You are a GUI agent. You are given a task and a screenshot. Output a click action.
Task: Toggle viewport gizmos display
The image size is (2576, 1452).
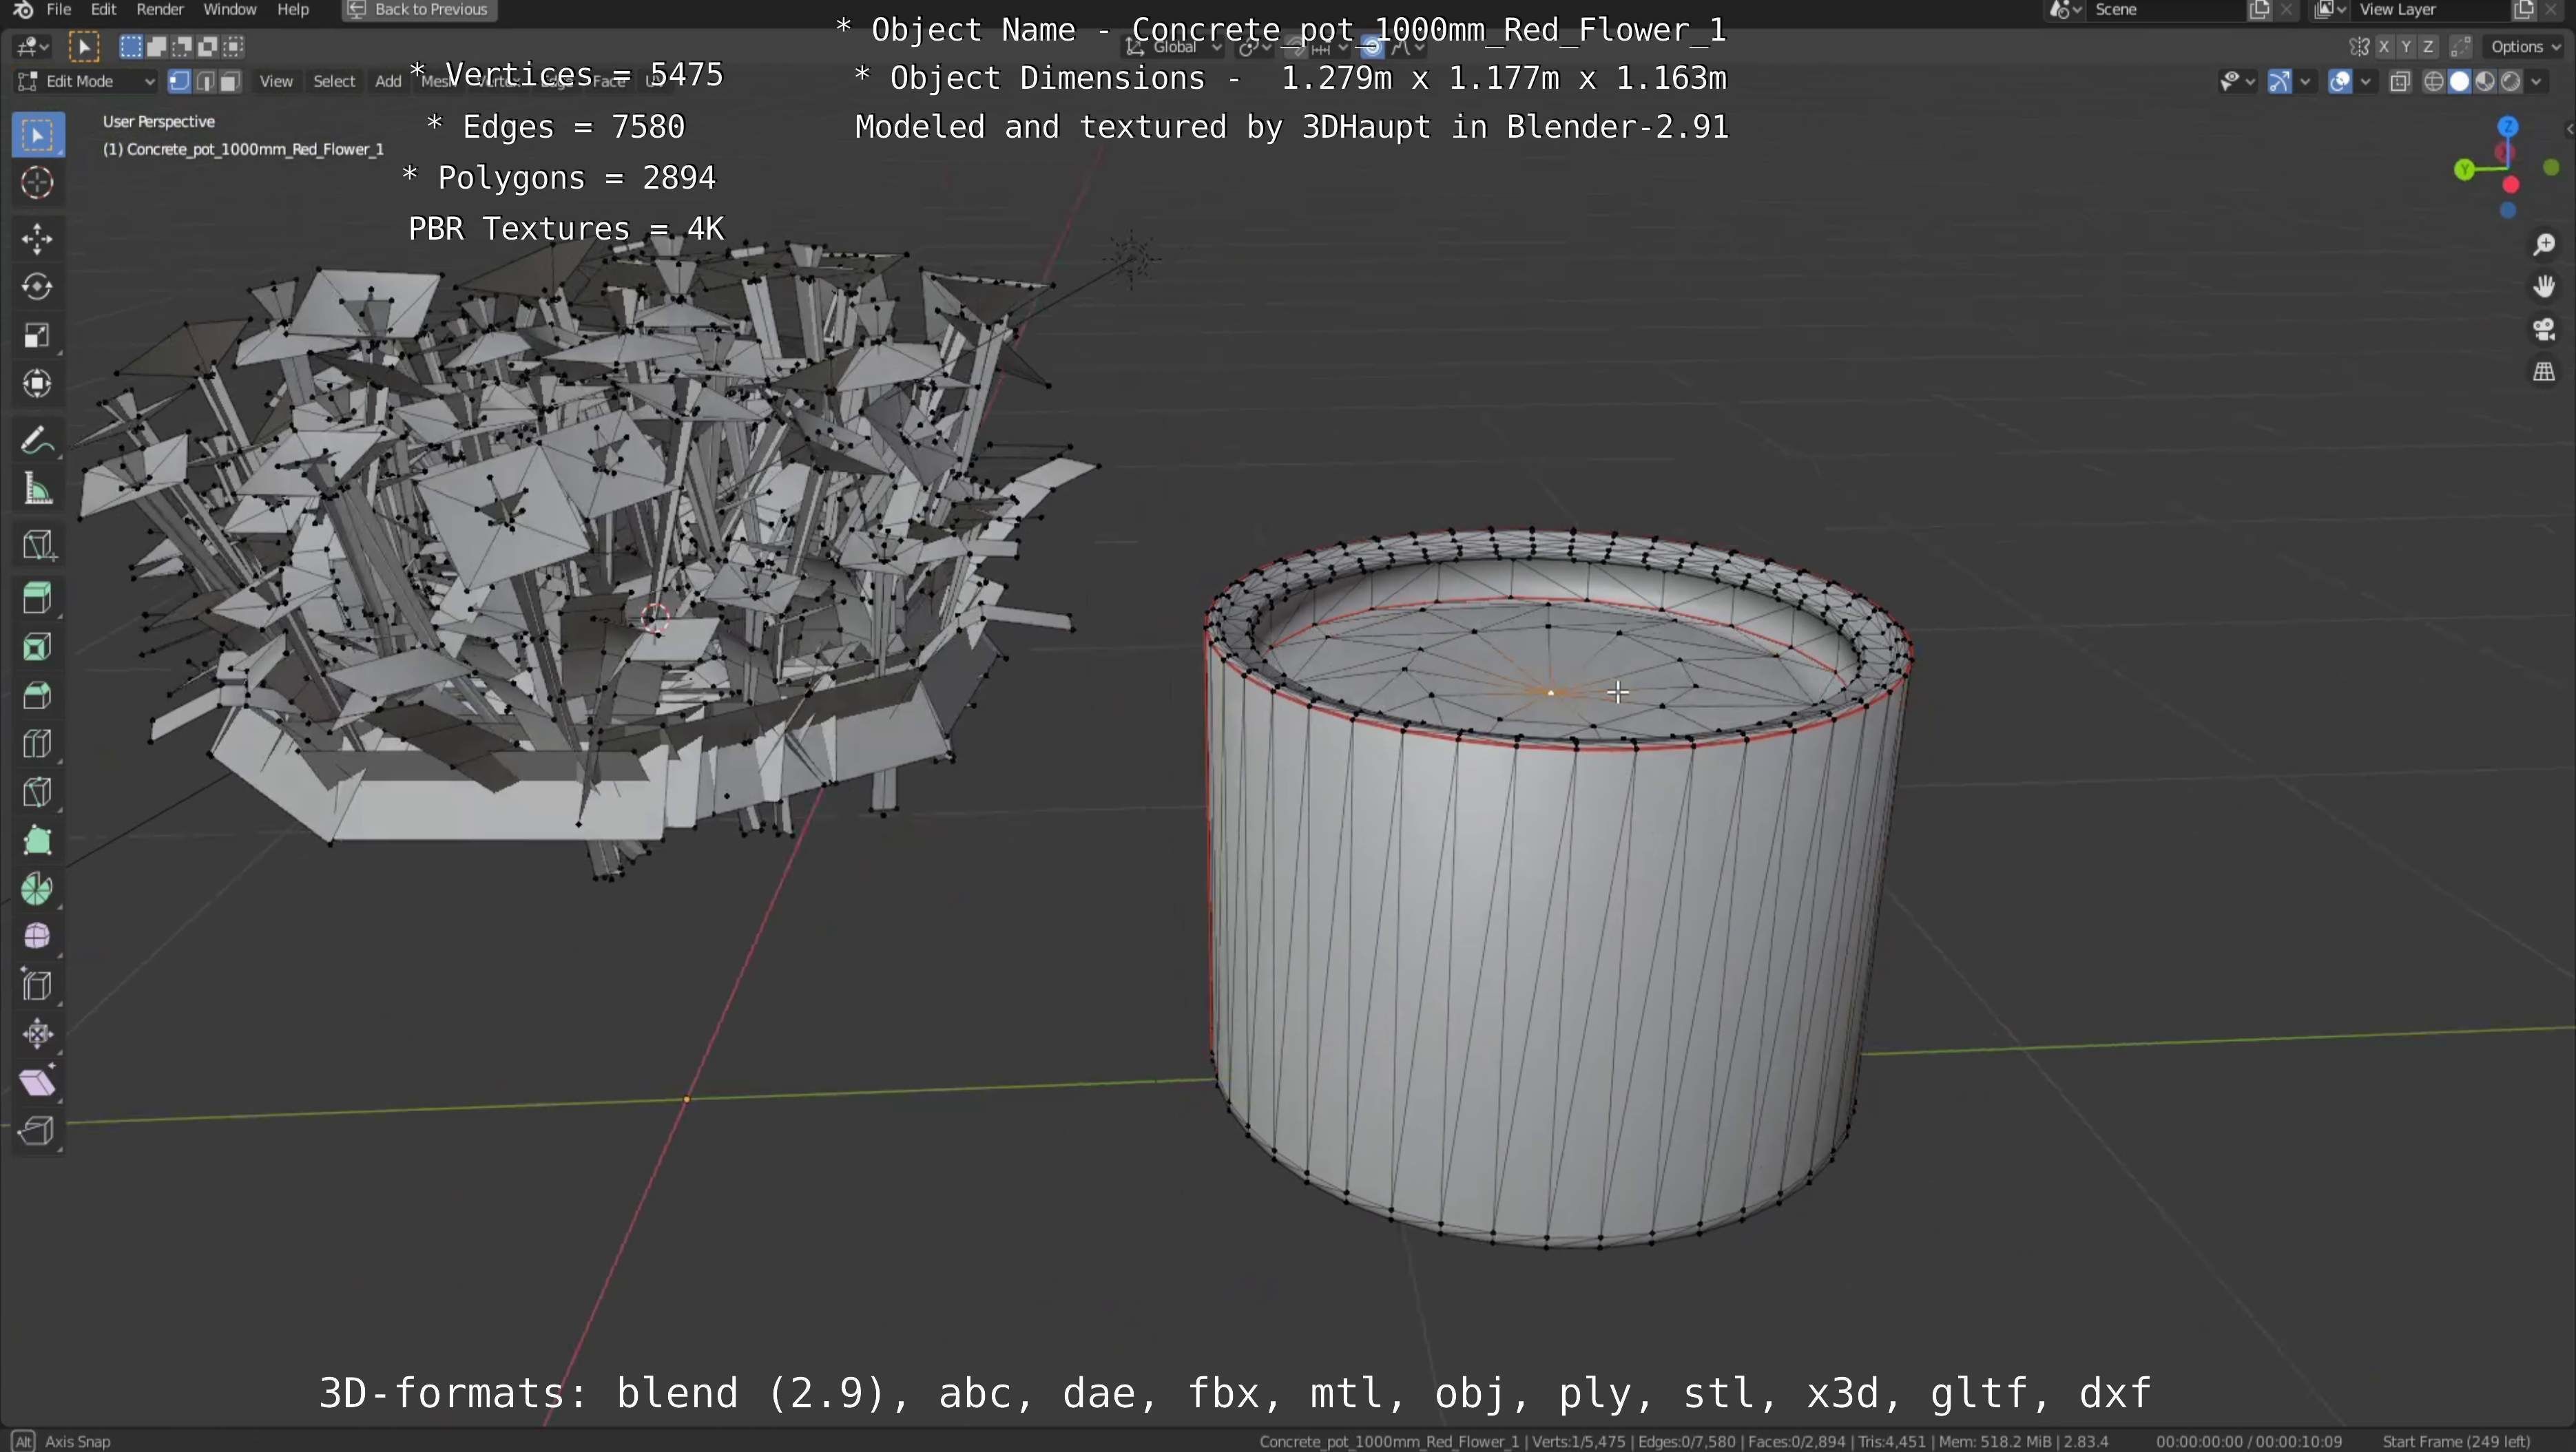coord(2280,82)
